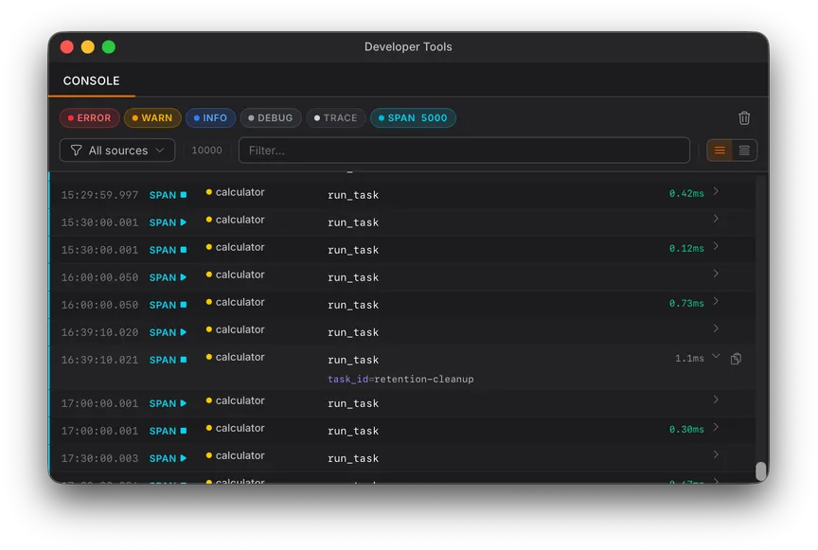Click the span-end square icon at 15:29:59.997
The image size is (818, 550).
(184, 195)
